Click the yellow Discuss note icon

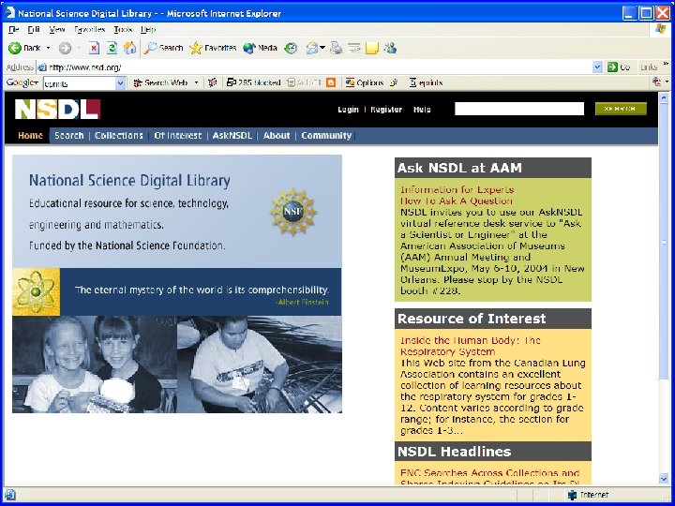372,48
